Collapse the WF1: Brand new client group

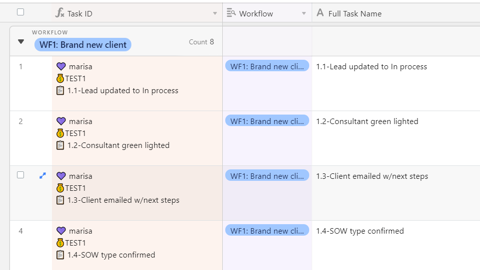[x=21, y=41]
